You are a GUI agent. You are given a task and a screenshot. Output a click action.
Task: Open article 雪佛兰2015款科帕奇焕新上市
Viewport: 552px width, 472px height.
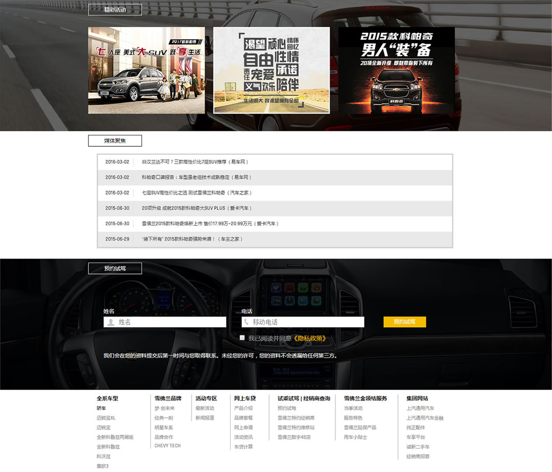click(210, 224)
